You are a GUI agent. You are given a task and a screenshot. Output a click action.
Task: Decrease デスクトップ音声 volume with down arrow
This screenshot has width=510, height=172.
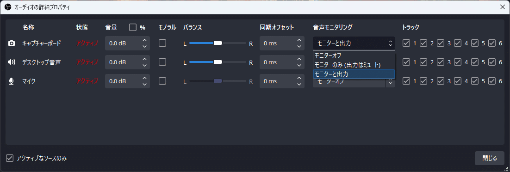(145, 65)
